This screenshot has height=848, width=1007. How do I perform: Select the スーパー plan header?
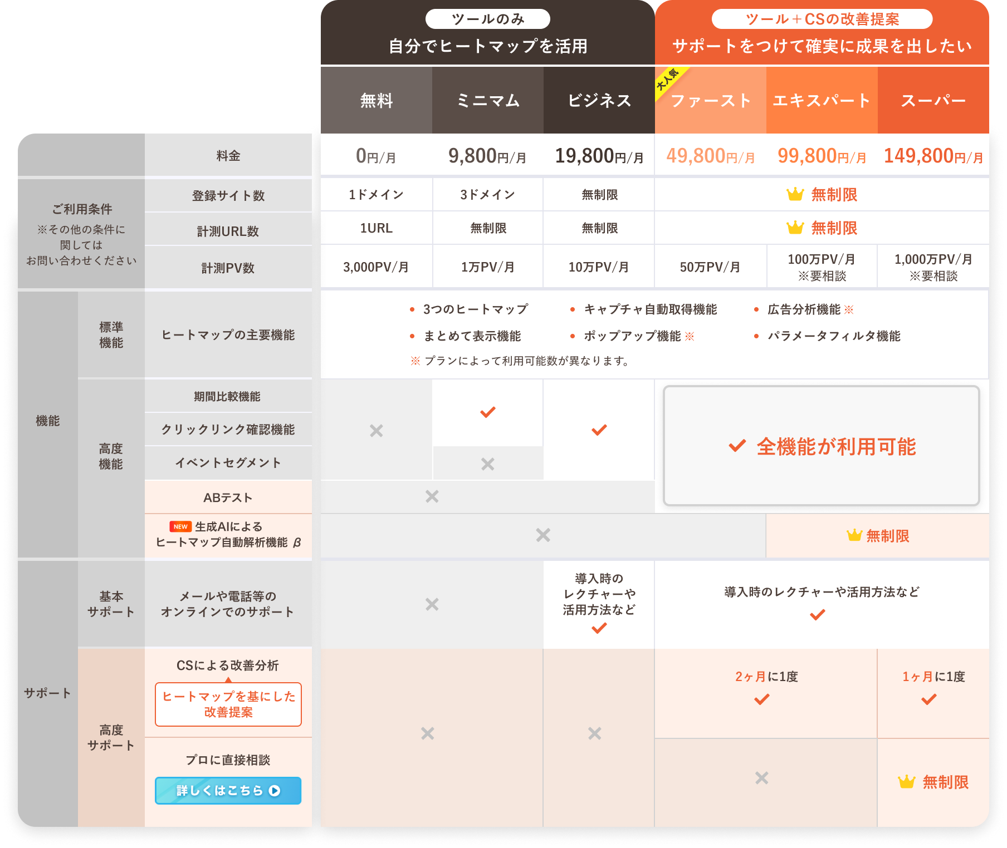pos(933,100)
